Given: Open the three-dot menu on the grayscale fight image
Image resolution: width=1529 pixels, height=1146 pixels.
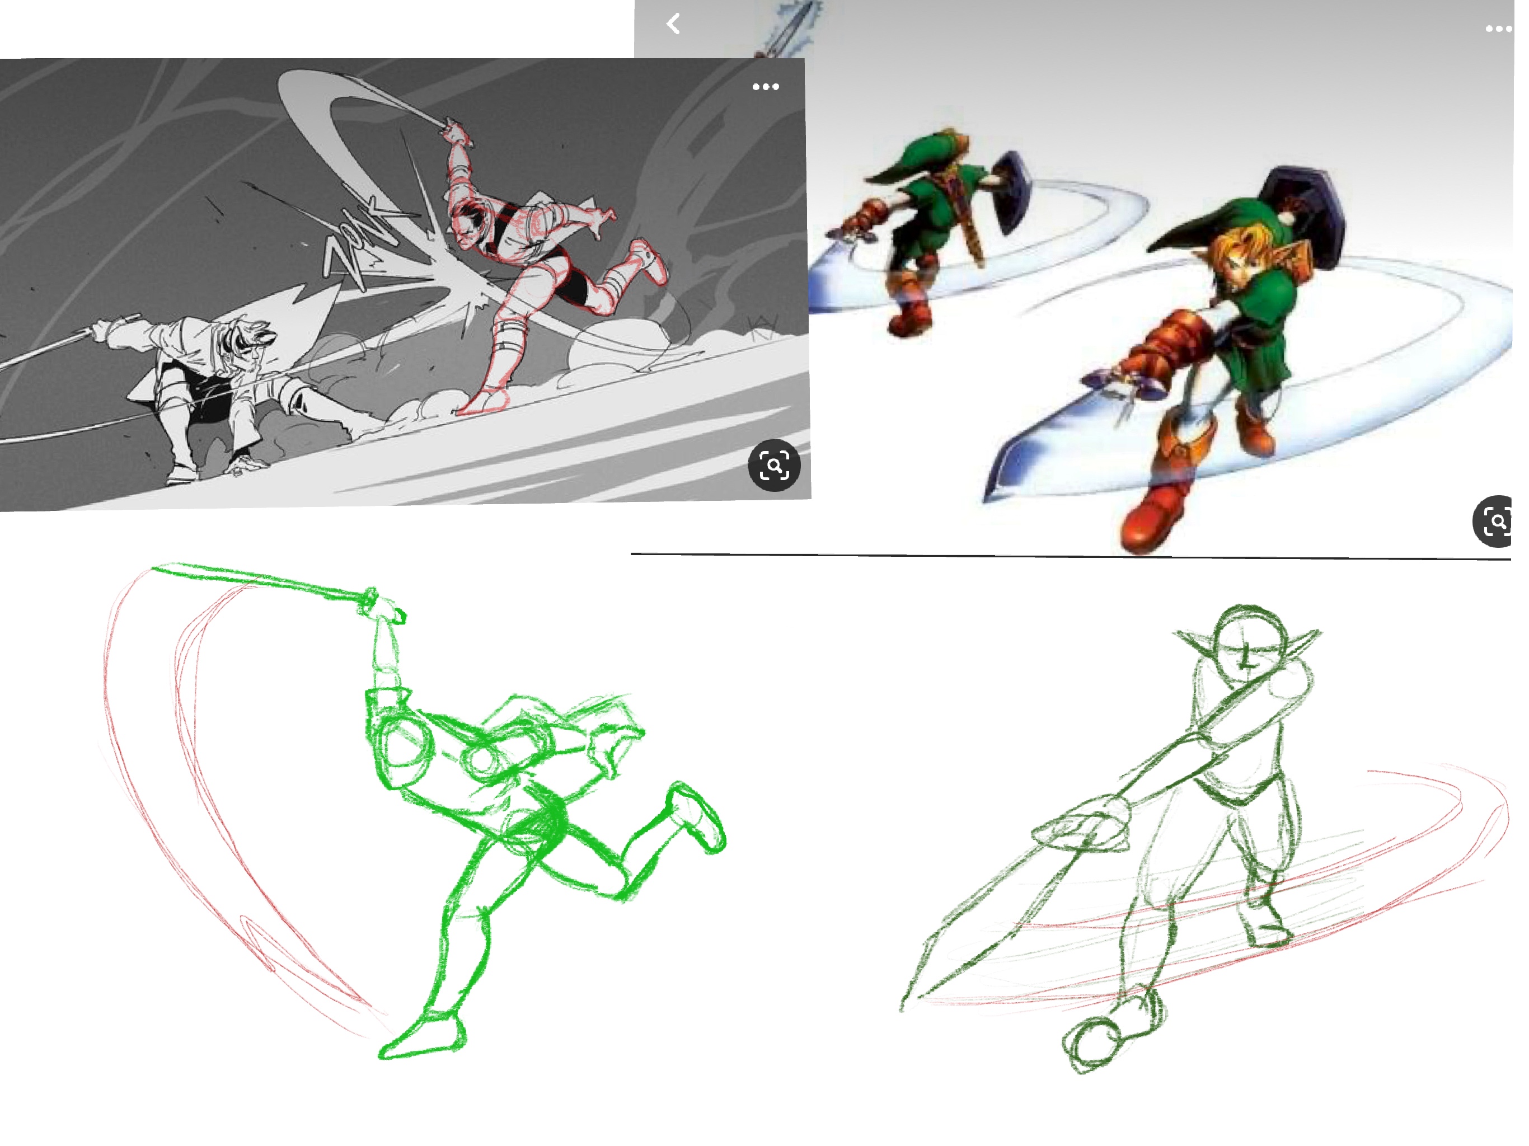Looking at the screenshot, I should click(x=765, y=87).
